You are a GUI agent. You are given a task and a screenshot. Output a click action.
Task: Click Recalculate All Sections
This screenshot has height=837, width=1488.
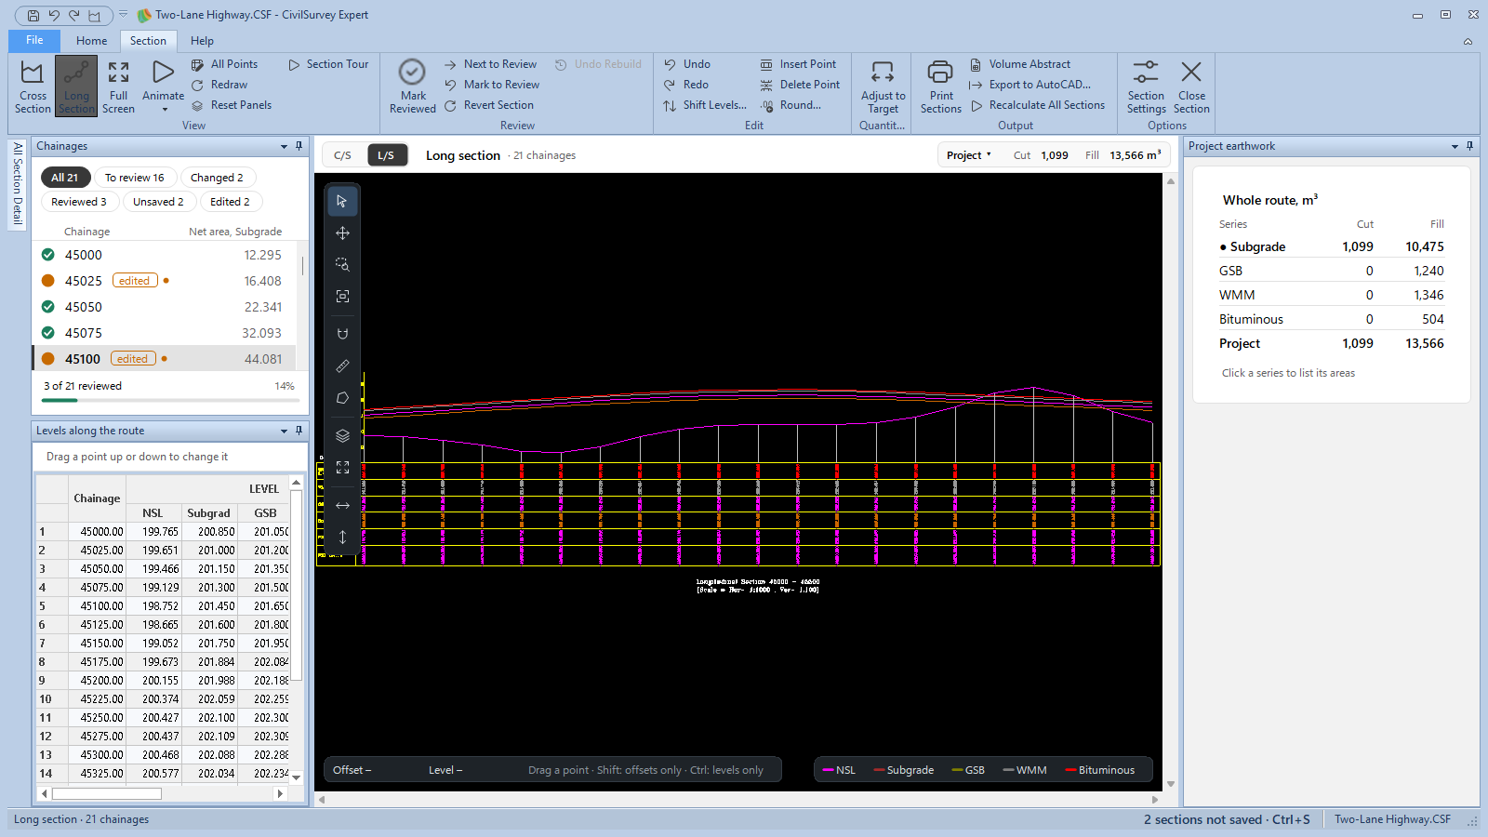click(x=1038, y=105)
